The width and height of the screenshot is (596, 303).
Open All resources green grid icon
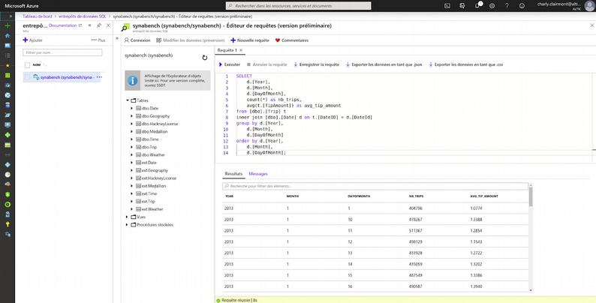8,75
